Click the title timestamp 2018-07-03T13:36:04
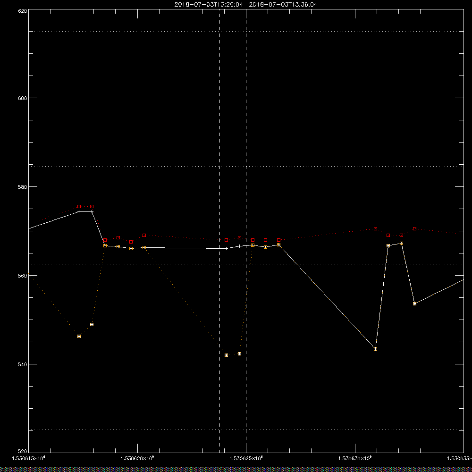 (x=283, y=5)
